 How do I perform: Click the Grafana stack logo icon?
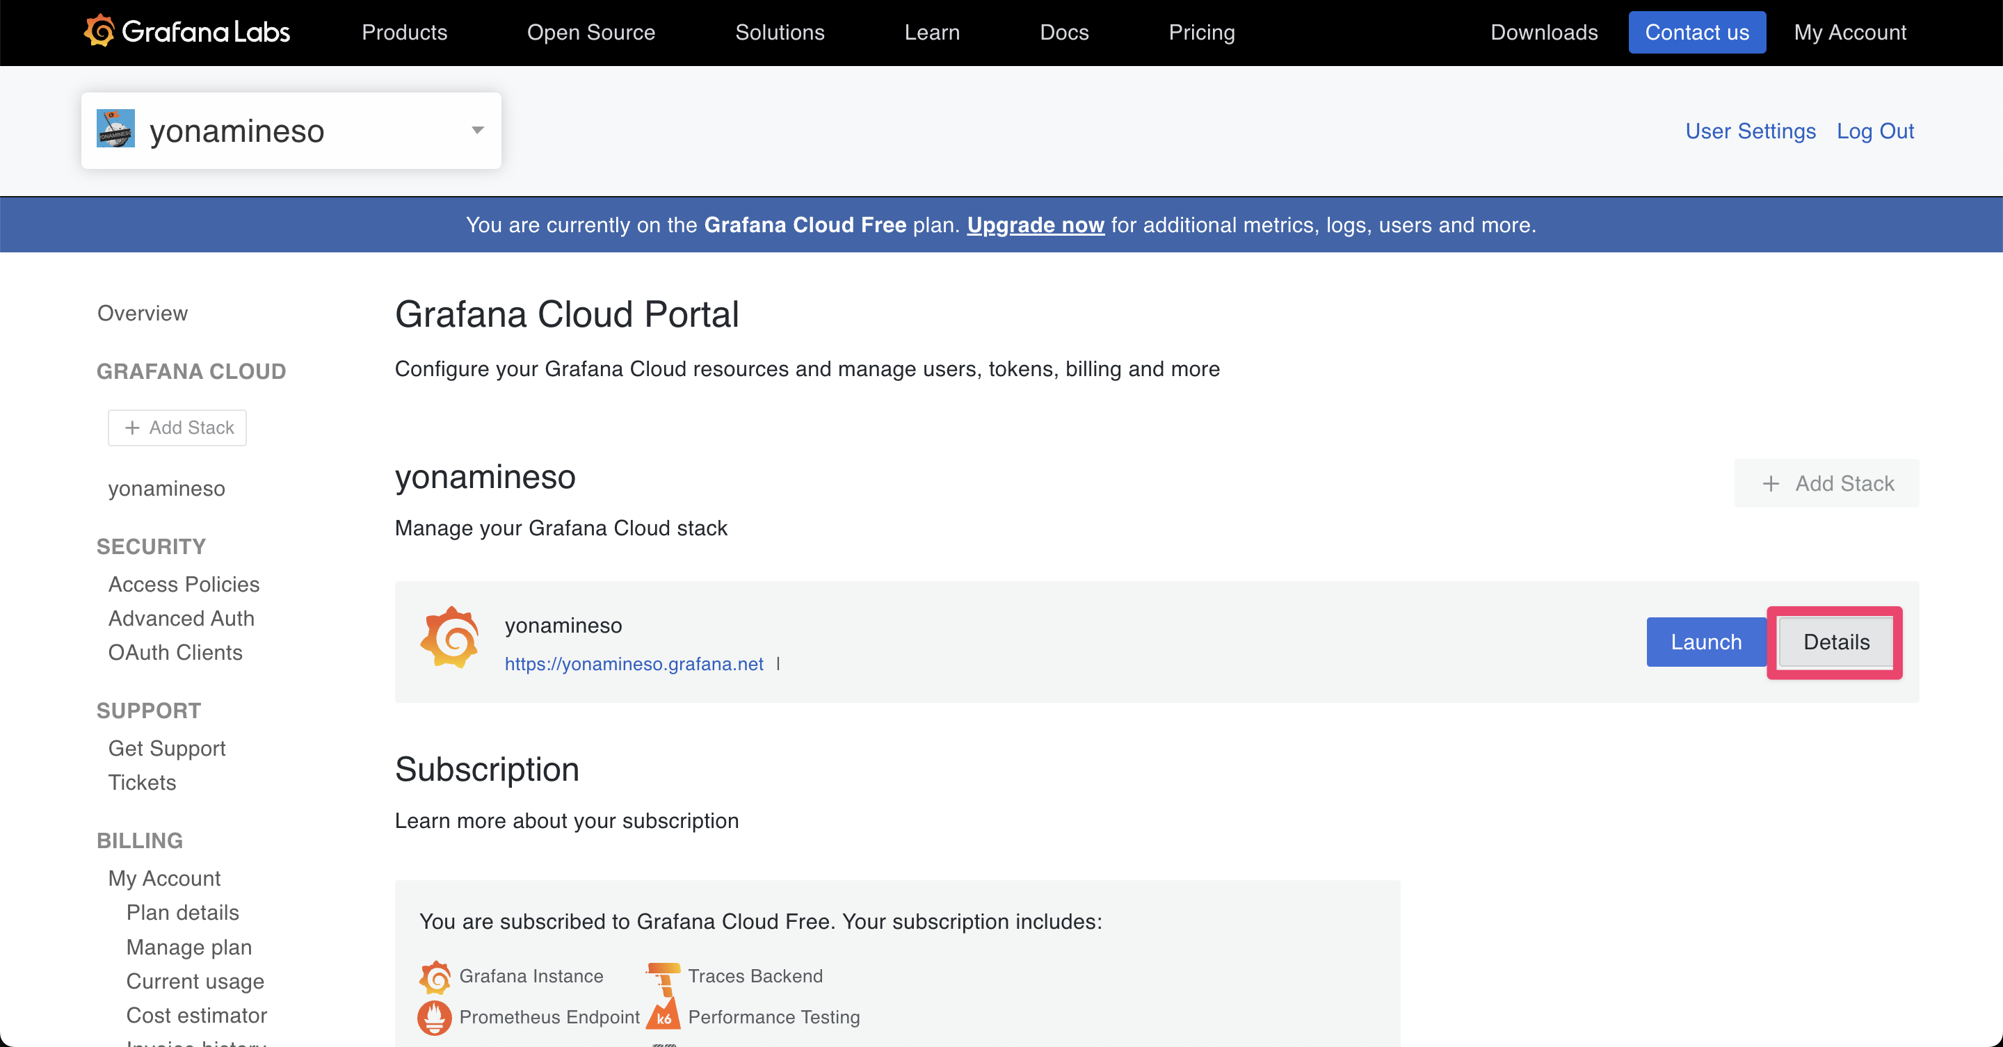point(449,639)
